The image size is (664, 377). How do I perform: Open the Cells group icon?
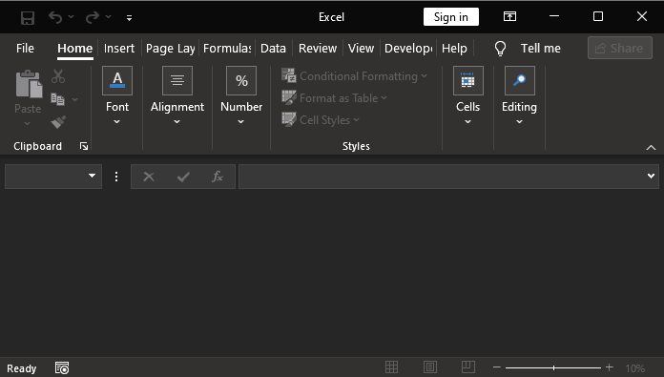[467, 80]
